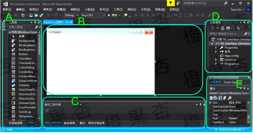Click the Events lightning icon in Properties
Viewport: 253px width, 133px height.
225,98
